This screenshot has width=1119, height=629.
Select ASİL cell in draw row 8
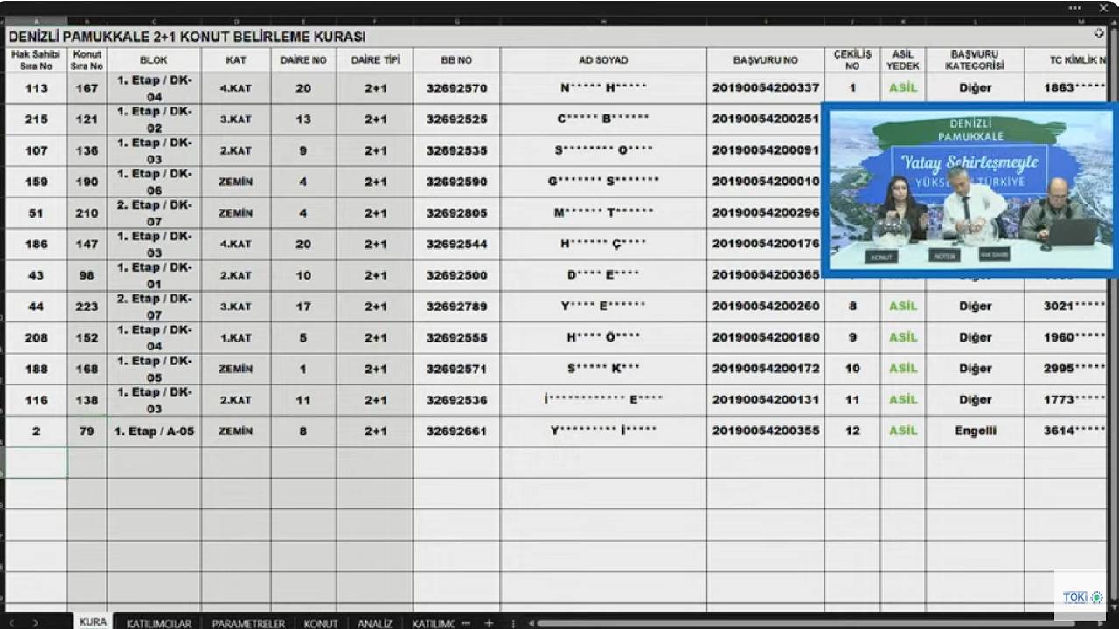tap(903, 307)
